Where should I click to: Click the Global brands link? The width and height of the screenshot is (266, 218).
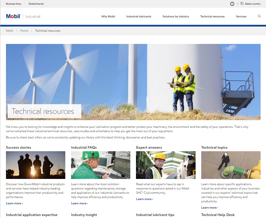click(x=36, y=3)
